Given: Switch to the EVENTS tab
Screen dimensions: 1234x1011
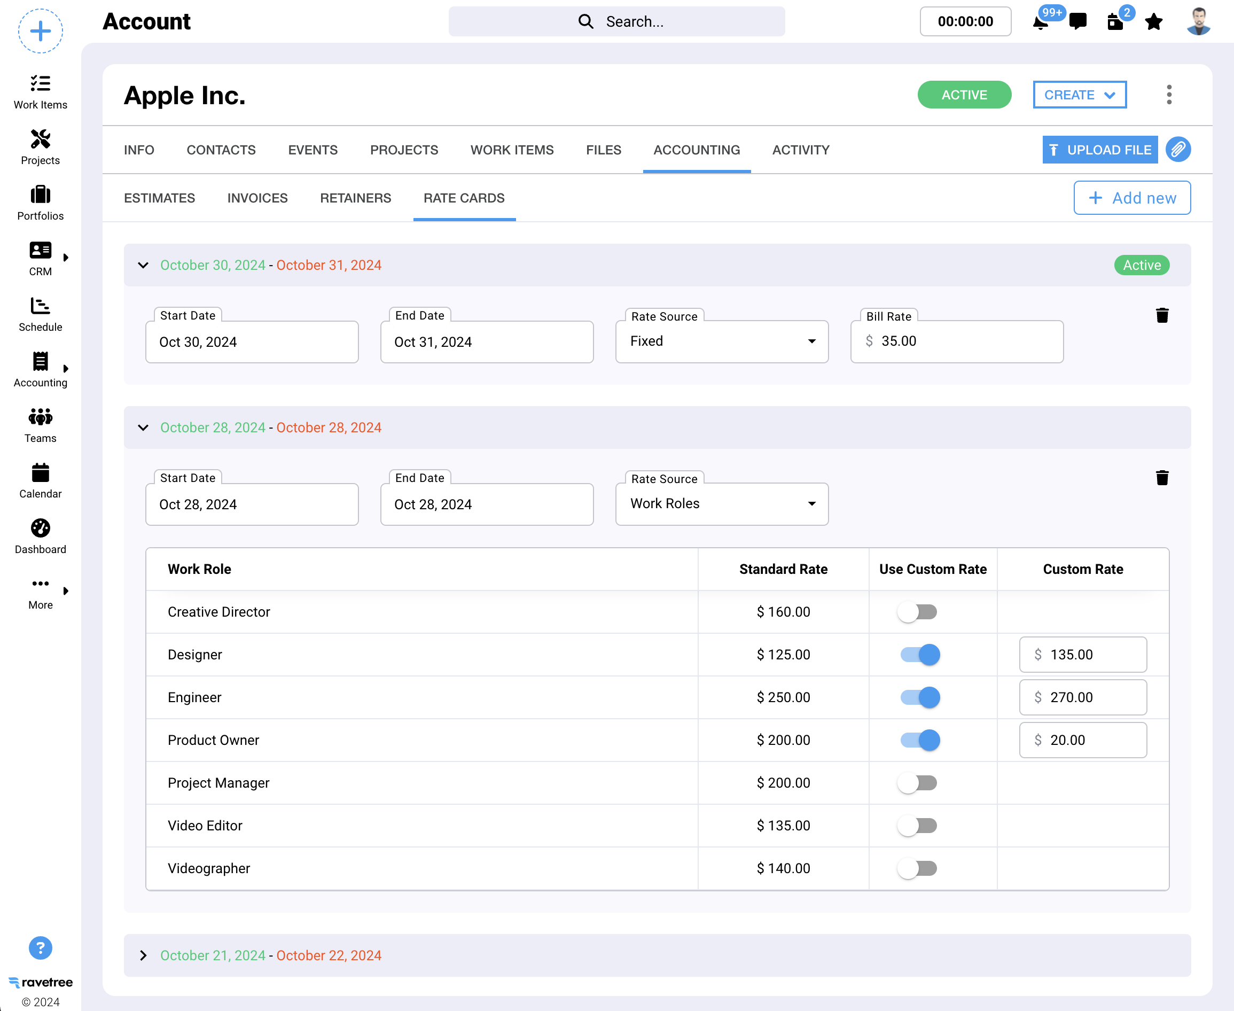Looking at the screenshot, I should coord(313,150).
